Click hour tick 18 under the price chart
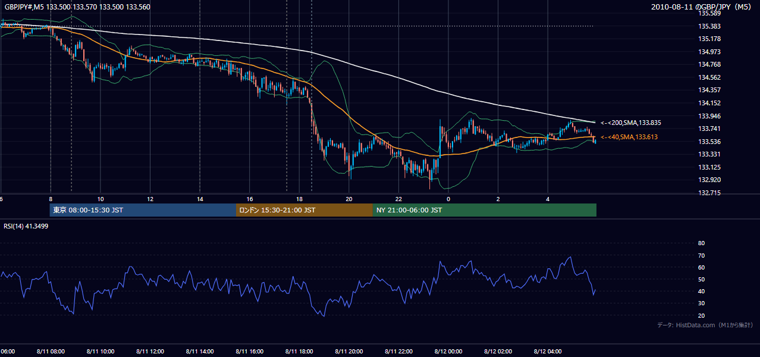The image size is (760, 357). (299, 199)
